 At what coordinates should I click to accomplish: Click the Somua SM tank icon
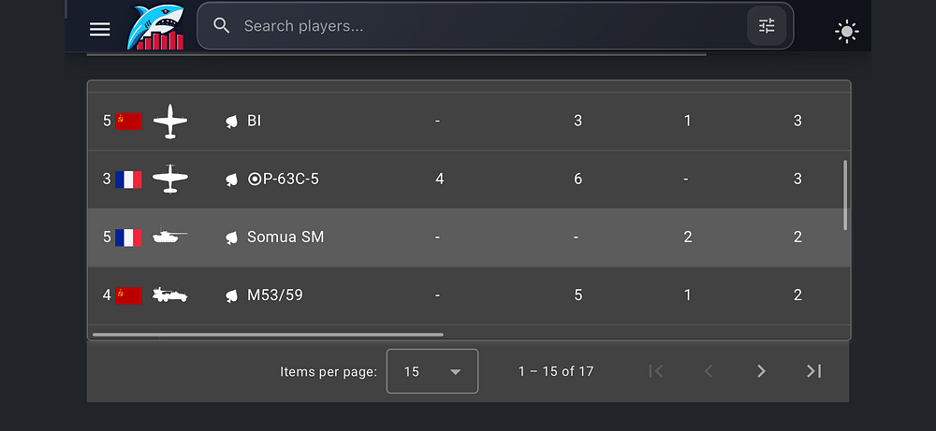tap(170, 237)
